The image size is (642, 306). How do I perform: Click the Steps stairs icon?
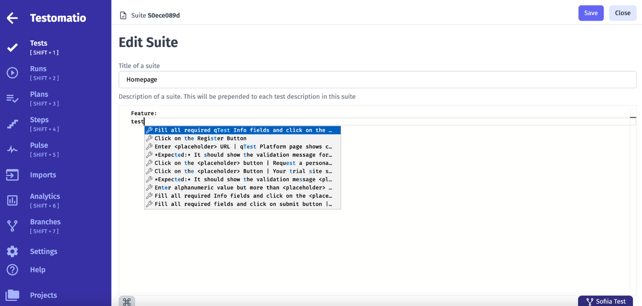click(13, 124)
